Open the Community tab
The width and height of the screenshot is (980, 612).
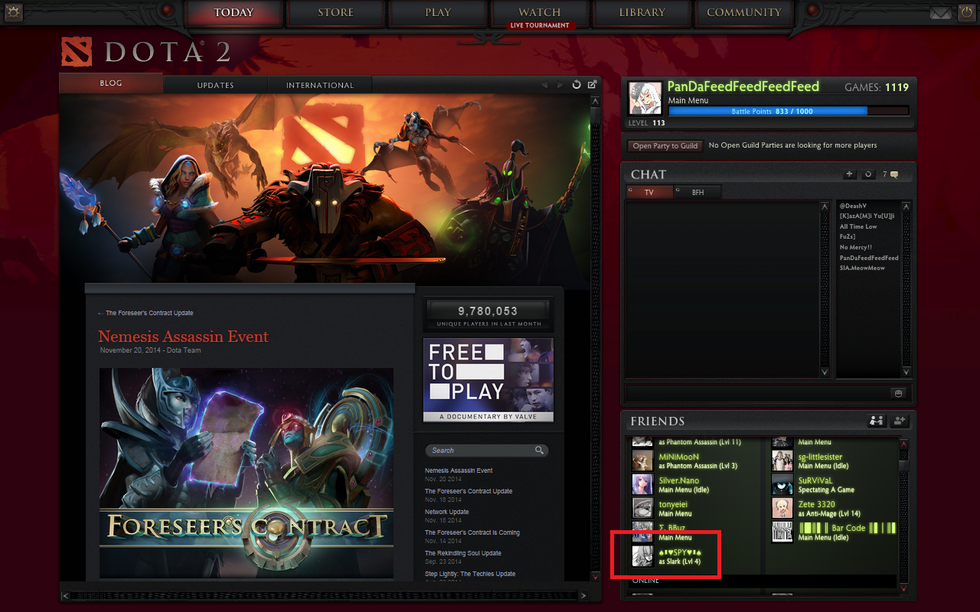point(744,13)
